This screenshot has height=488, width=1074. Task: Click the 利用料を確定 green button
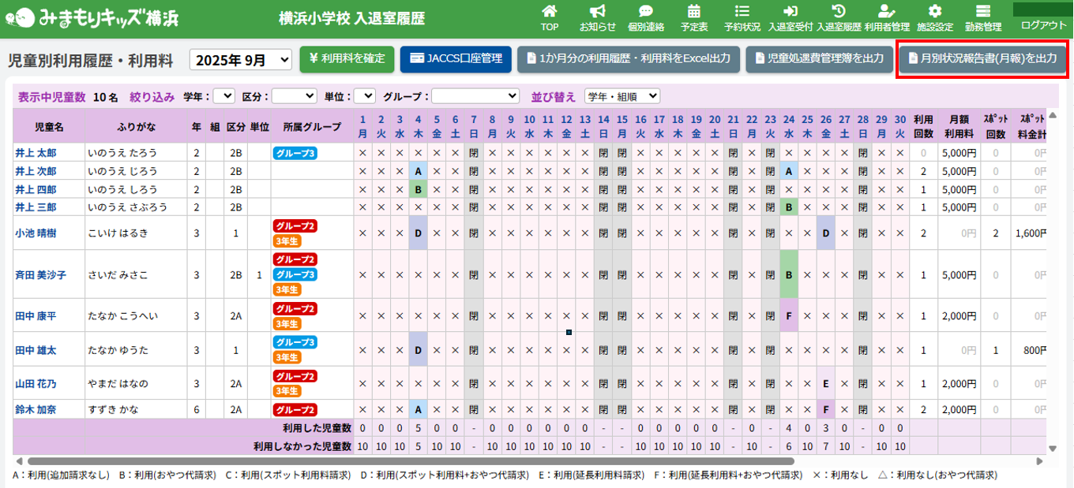[347, 59]
